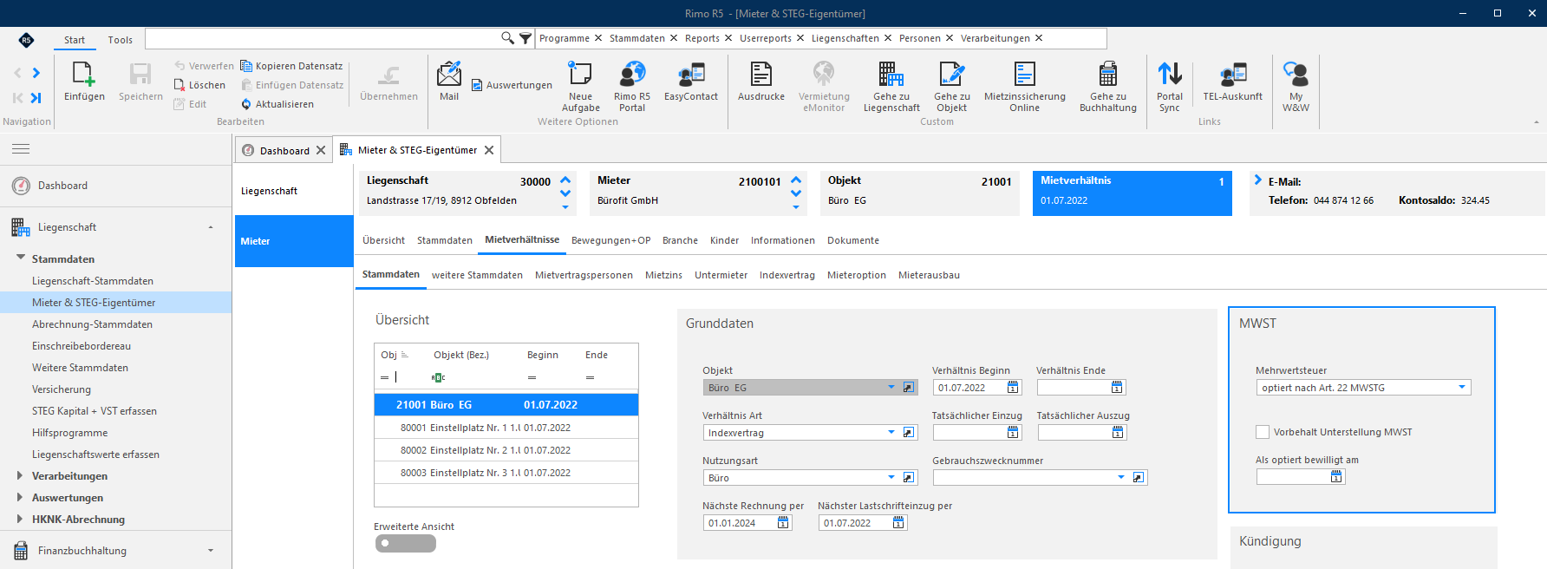Open the Mehrwertsteuer dropdown
The image size is (1547, 569).
click(1462, 388)
